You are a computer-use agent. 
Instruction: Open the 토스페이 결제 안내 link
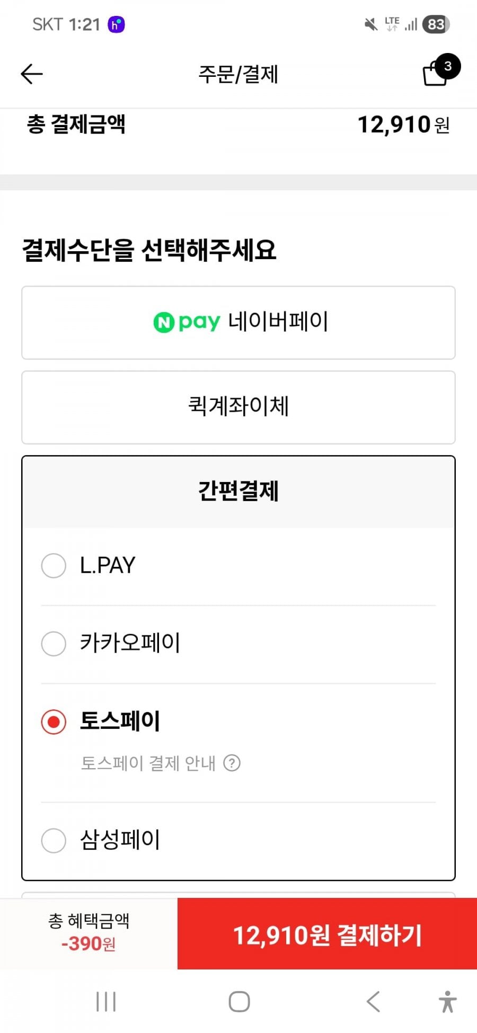pyautogui.click(x=148, y=763)
